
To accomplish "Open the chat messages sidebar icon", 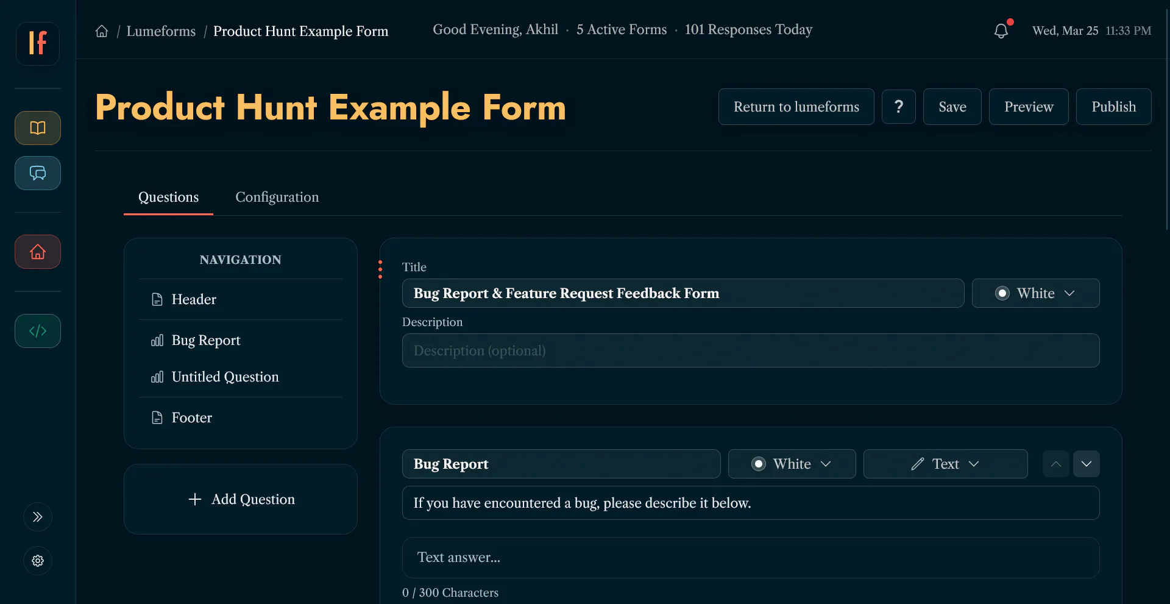I will 38,173.
